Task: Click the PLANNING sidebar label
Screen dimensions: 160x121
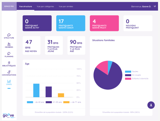Action: (x=9, y=56)
